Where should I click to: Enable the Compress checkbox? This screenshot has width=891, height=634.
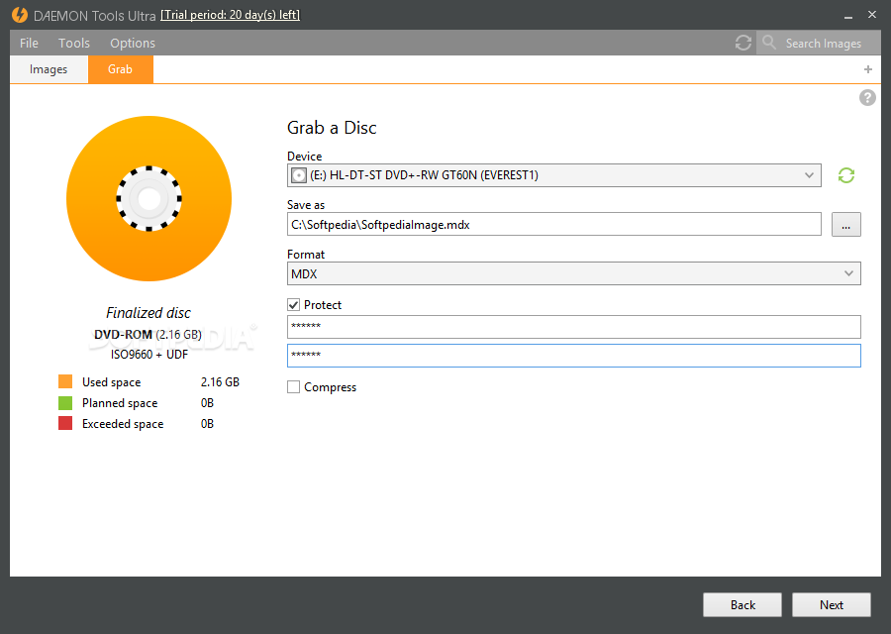pyautogui.click(x=293, y=387)
